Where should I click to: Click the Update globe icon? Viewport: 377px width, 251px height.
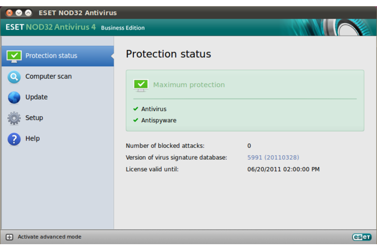click(14, 97)
